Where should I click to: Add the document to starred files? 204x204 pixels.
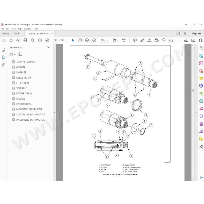(x=11, y=40)
